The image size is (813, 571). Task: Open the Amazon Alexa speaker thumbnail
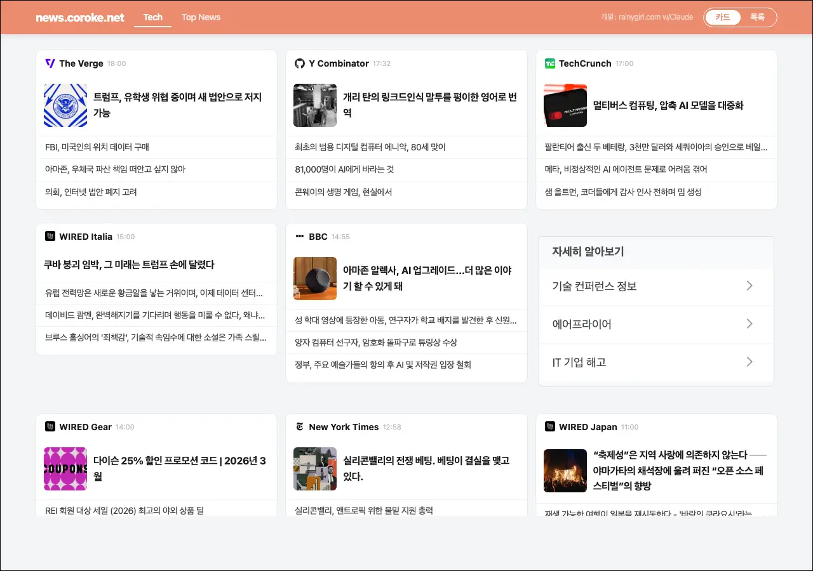(315, 279)
